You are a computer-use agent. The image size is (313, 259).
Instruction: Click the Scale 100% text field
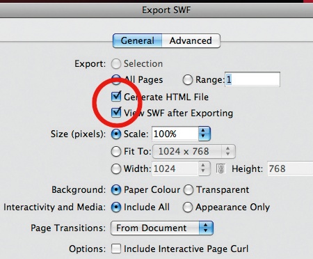point(175,134)
